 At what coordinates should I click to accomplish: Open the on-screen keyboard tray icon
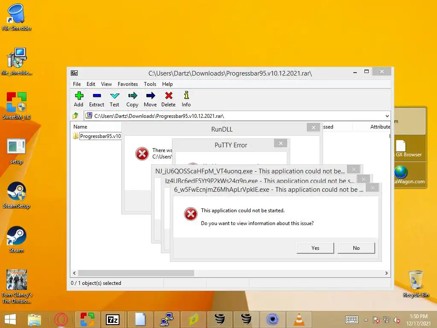[352, 319]
